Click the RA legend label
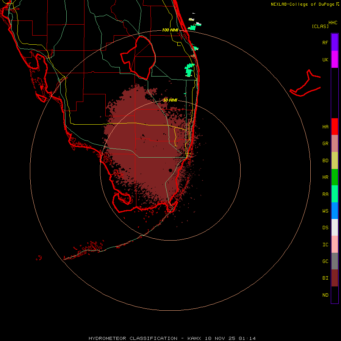 point(325,194)
